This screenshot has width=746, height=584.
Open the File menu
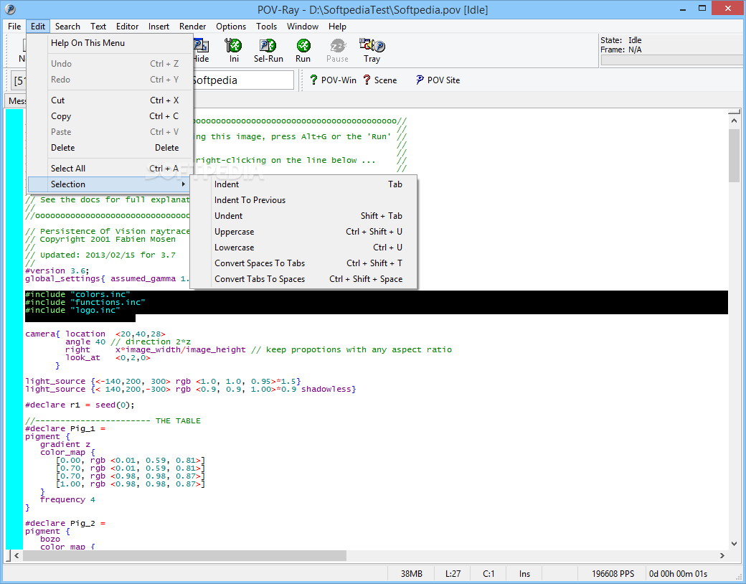[14, 26]
